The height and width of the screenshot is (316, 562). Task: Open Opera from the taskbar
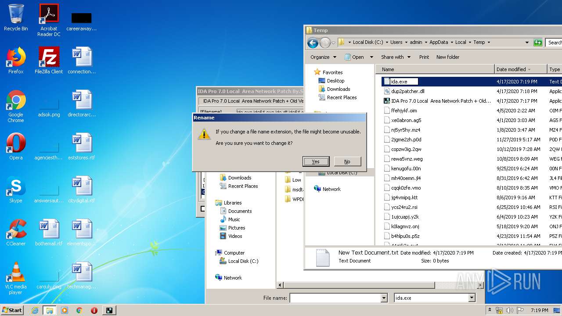[94, 310]
